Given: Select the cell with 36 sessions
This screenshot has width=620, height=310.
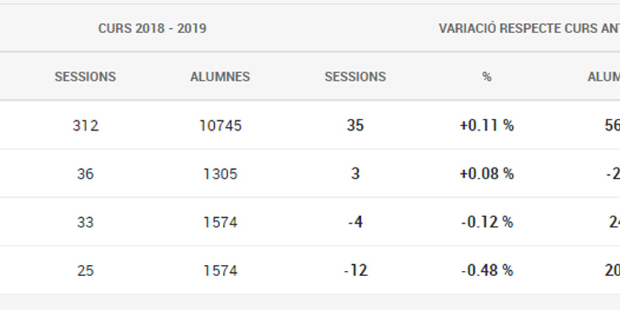Looking at the screenshot, I should pos(86,174).
